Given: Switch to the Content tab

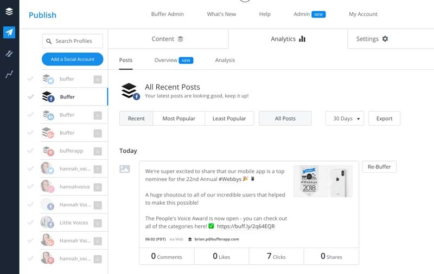Looking at the screenshot, I should click(x=168, y=39).
